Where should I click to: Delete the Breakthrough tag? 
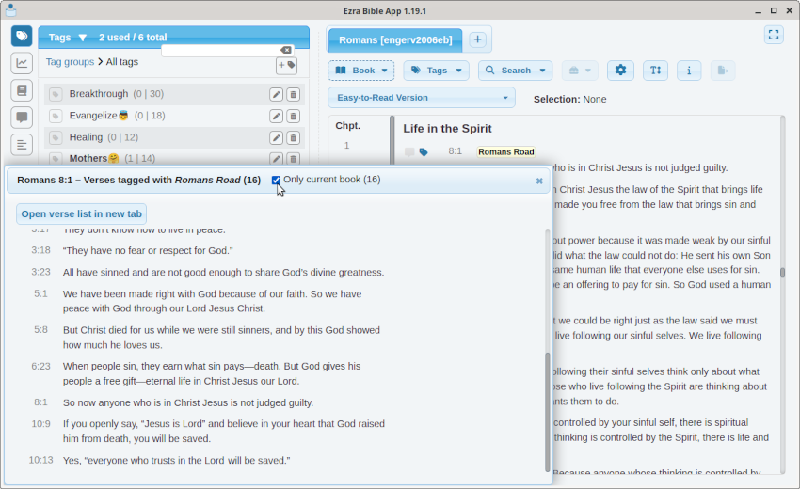point(294,94)
